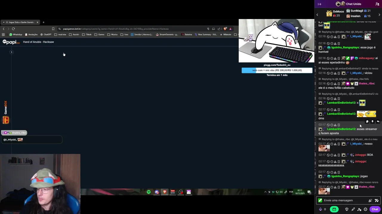Viewport: 382px width, 214px height.
Task: Open Jotagga username on BOA message
Action: (360, 155)
